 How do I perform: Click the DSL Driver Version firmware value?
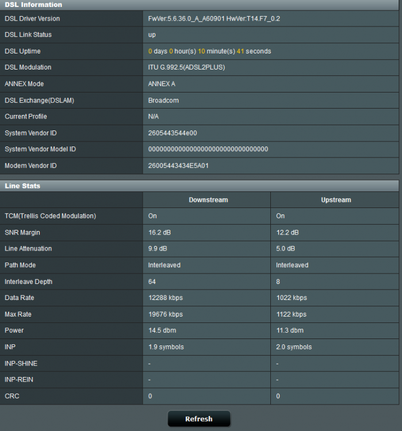click(214, 19)
